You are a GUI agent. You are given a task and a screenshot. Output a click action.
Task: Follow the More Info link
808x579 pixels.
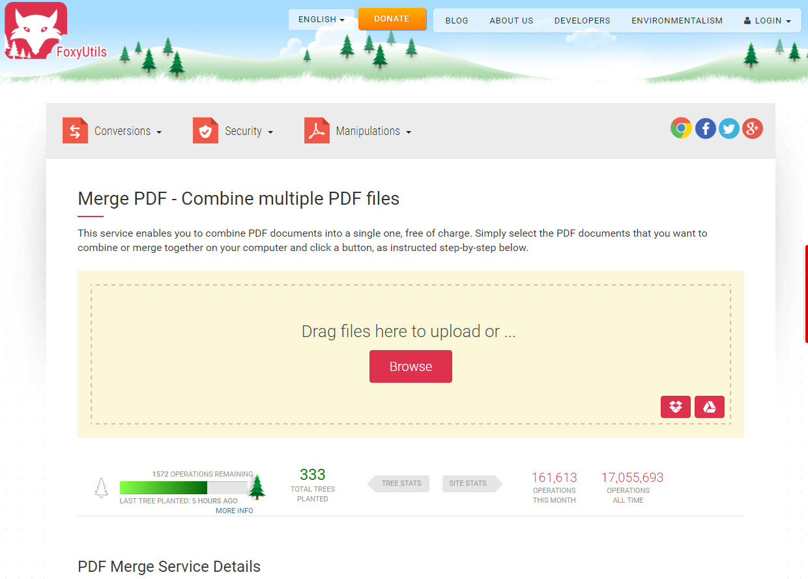(x=234, y=511)
